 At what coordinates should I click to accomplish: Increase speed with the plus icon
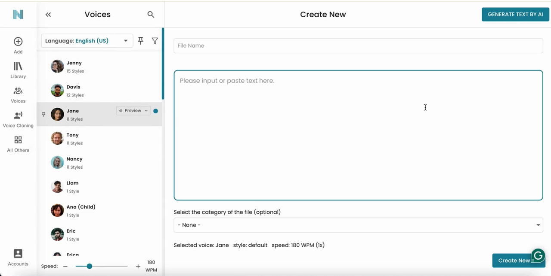[x=138, y=266]
